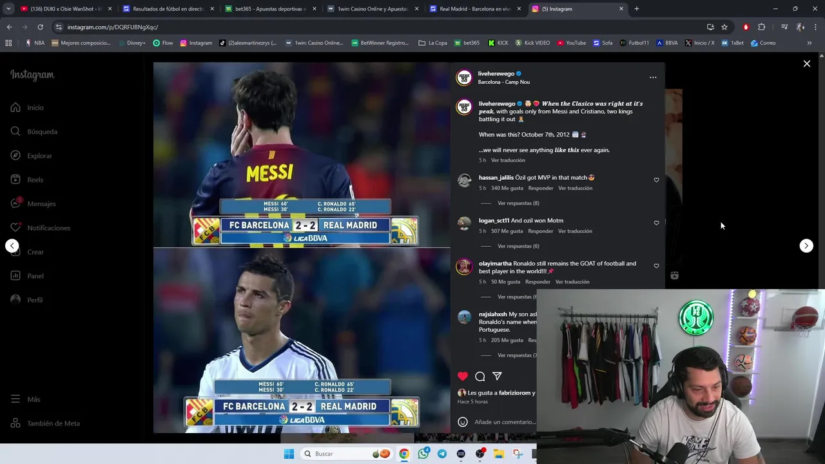Switch to Real Madrid - Barcelona tab
This screenshot has height=464, width=825.
[x=475, y=9]
